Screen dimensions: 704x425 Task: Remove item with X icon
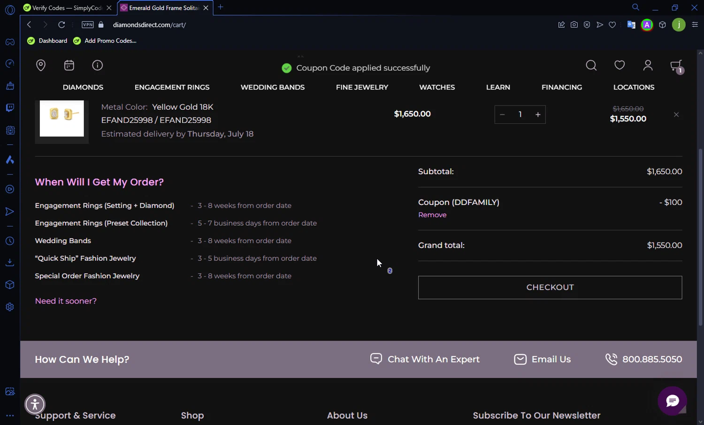[x=676, y=114]
